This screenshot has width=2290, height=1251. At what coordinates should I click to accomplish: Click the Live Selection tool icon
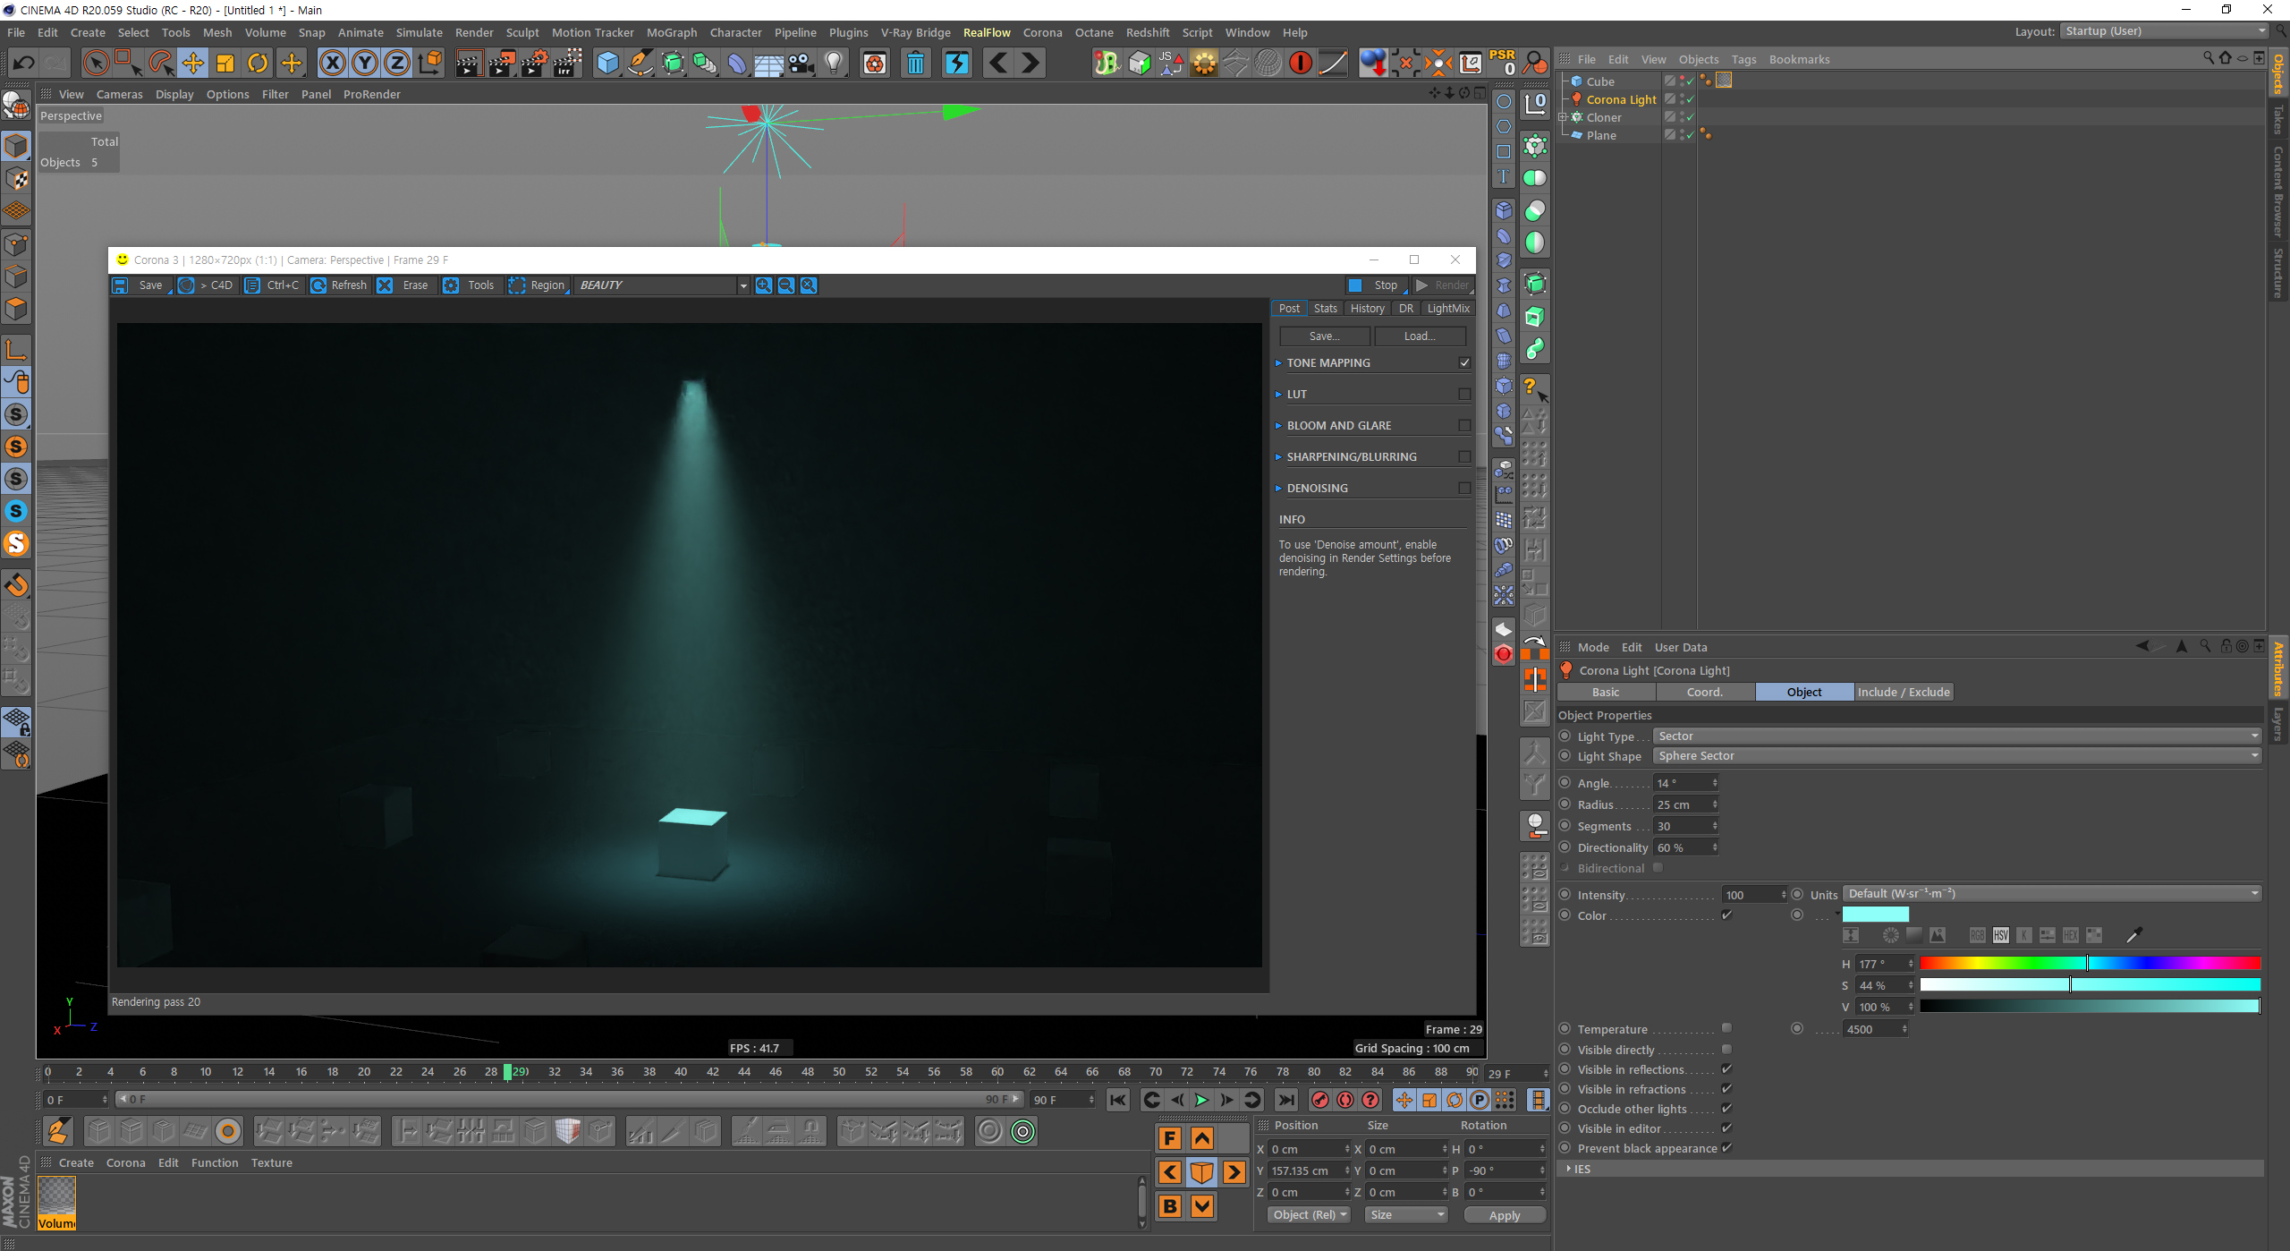(97, 63)
